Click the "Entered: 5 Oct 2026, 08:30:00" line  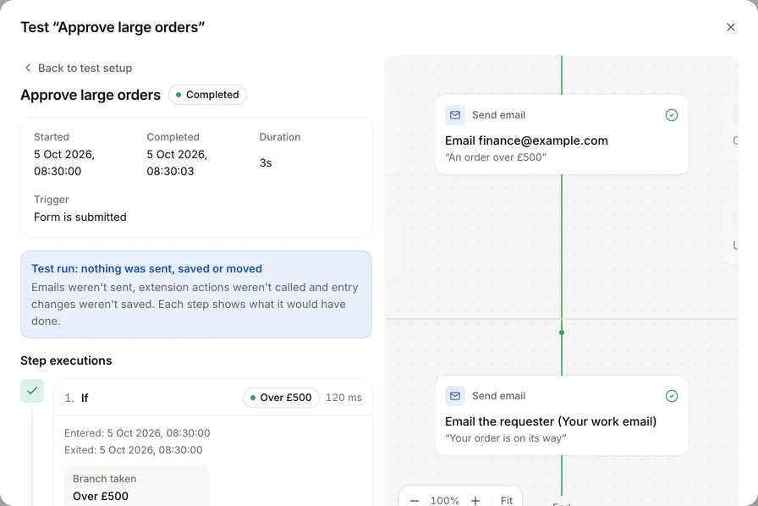pos(137,433)
